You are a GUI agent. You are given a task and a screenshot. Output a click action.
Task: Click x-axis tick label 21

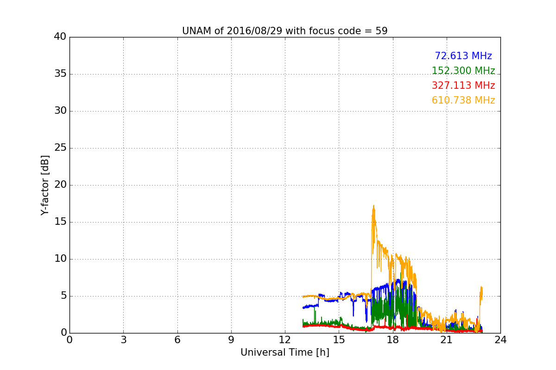coord(447,340)
